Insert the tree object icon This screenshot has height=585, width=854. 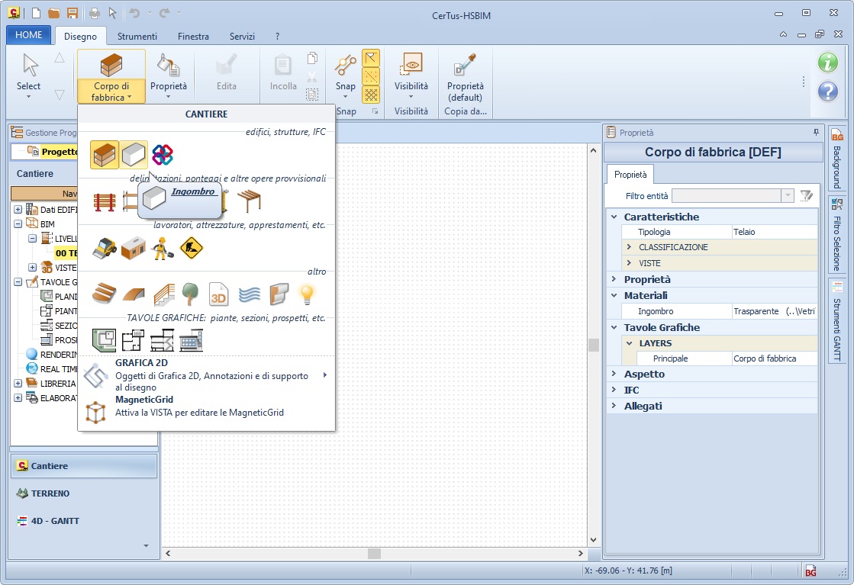(191, 294)
